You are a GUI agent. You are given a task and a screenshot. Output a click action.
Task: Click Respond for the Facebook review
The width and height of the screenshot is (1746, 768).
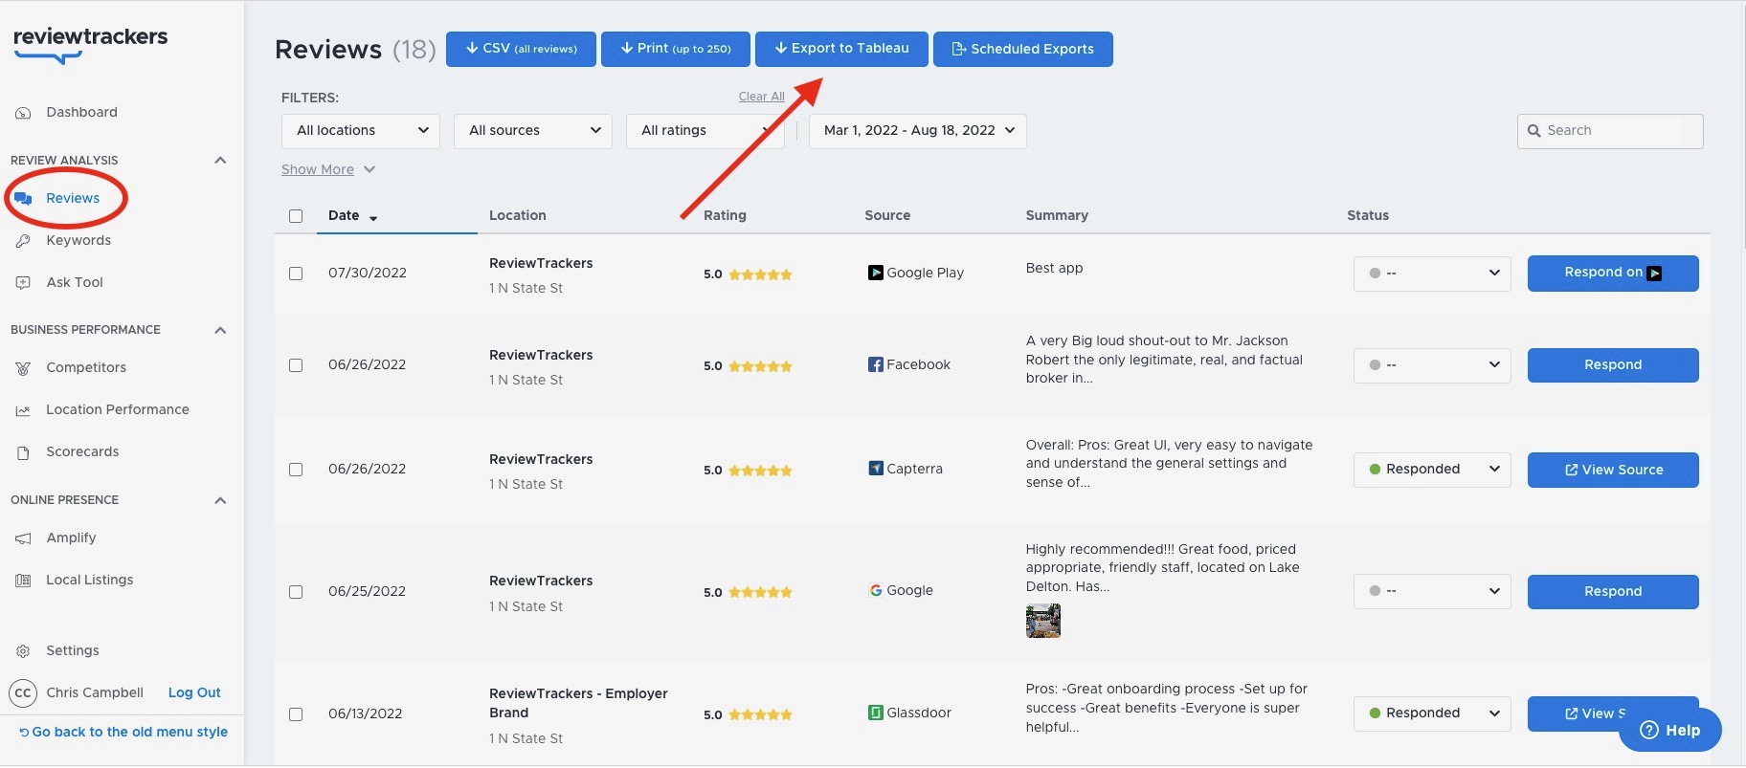coord(1613,365)
